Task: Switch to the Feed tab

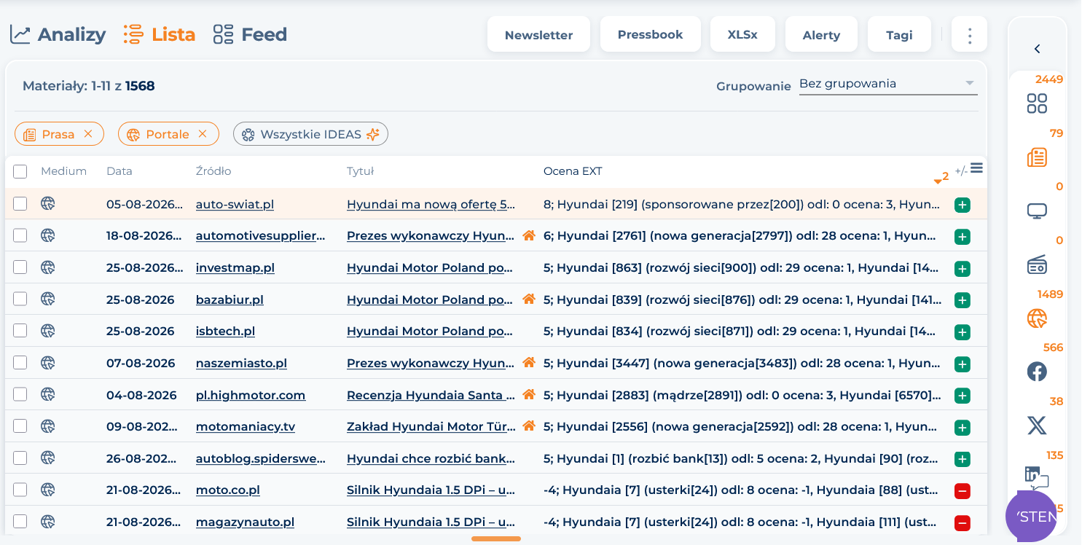Action: (250, 34)
